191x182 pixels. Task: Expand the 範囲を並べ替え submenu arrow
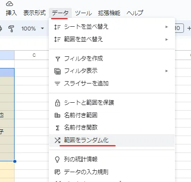[x=167, y=39]
